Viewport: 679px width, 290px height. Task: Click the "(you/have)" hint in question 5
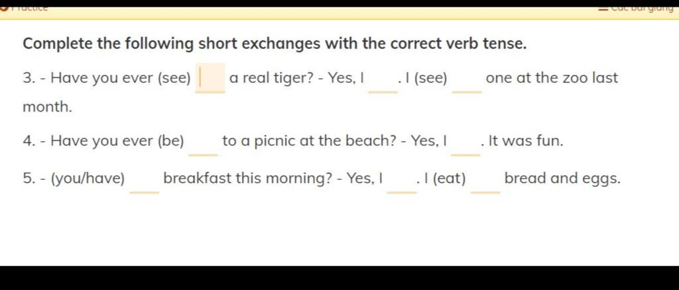point(88,179)
